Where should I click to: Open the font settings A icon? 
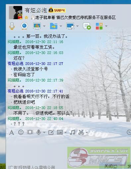(12, 133)
